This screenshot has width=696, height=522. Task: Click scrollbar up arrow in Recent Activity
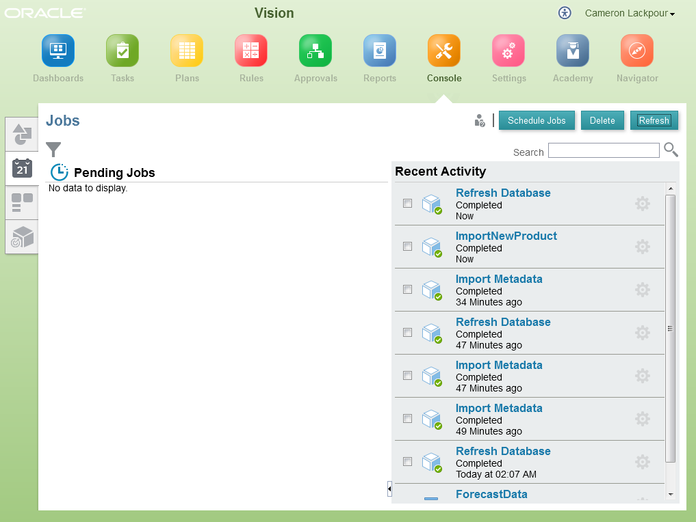click(671, 189)
